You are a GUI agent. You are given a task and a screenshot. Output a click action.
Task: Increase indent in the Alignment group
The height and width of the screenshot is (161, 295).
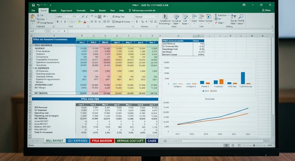coord(108,22)
